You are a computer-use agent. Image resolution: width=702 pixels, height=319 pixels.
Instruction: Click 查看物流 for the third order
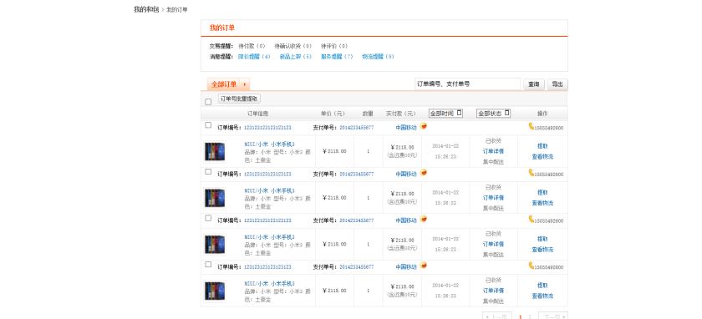542,250
